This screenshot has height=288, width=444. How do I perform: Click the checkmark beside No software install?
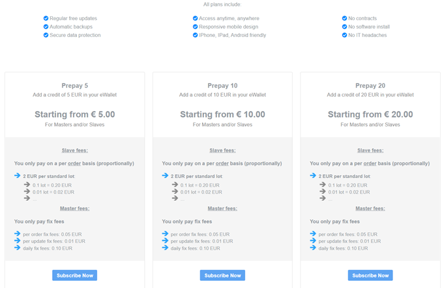[x=344, y=27]
